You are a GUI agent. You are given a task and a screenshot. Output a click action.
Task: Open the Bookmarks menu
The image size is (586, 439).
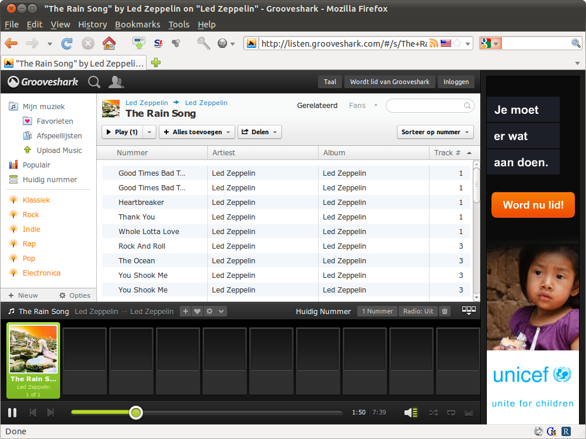(137, 25)
